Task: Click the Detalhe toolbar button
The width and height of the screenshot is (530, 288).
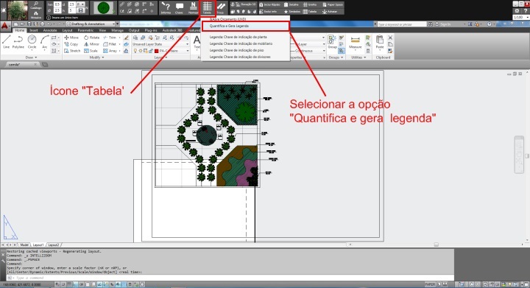Action: 291,4
